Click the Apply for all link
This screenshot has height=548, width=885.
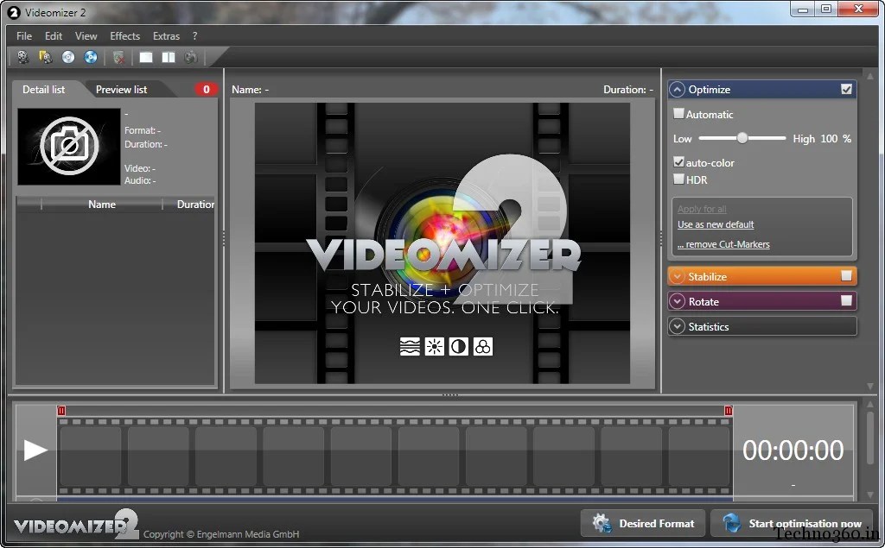pos(702,209)
